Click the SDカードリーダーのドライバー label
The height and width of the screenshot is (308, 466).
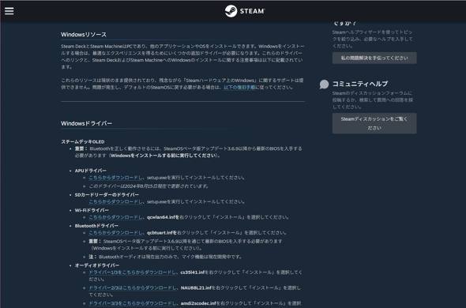coord(107,195)
